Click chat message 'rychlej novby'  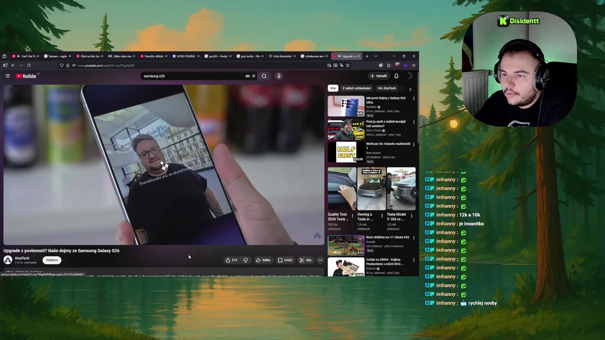(483, 303)
